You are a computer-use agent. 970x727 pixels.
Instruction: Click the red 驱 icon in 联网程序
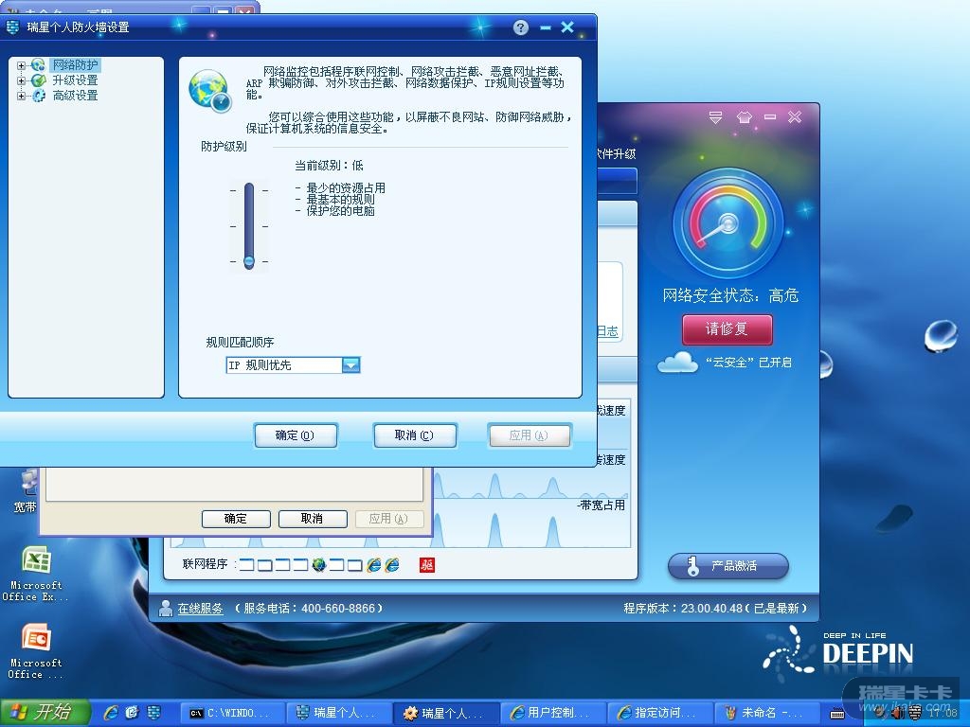[427, 564]
